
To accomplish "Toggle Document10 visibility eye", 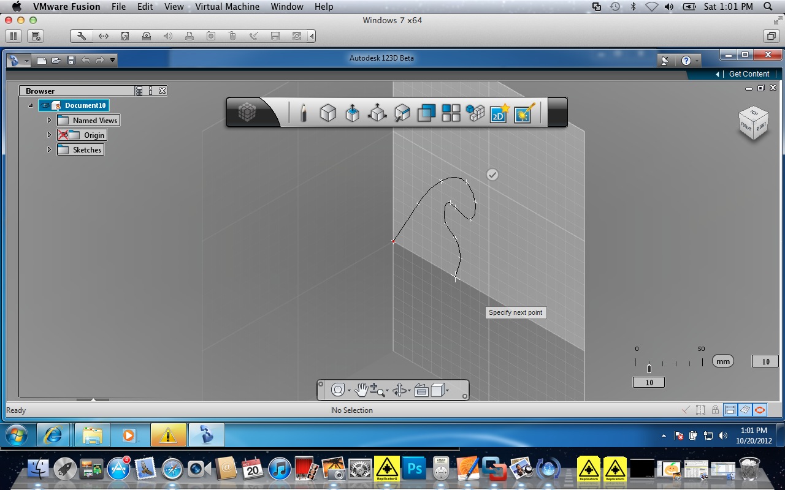I will 46,105.
